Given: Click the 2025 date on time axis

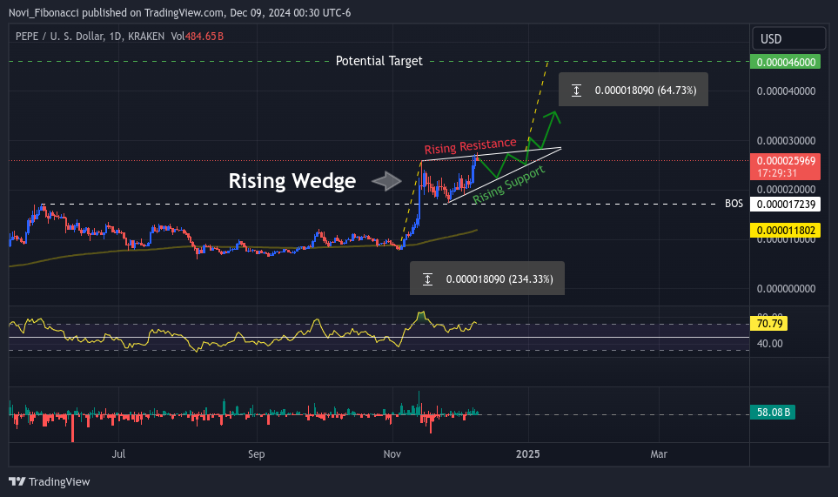Looking at the screenshot, I should point(527,453).
